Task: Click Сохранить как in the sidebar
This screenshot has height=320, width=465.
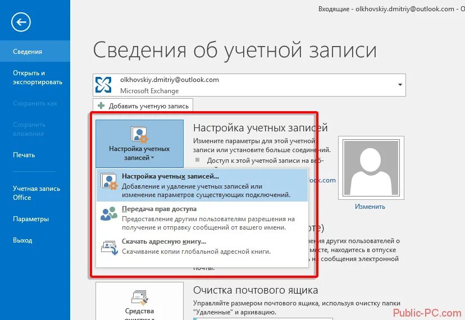Action: tap(35, 103)
